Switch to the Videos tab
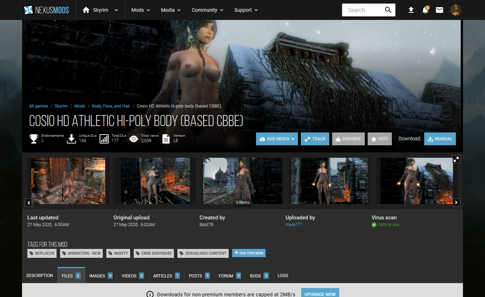This screenshot has width=485, height=297. tap(133, 276)
